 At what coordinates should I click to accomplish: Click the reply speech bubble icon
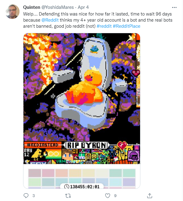(x=26, y=196)
